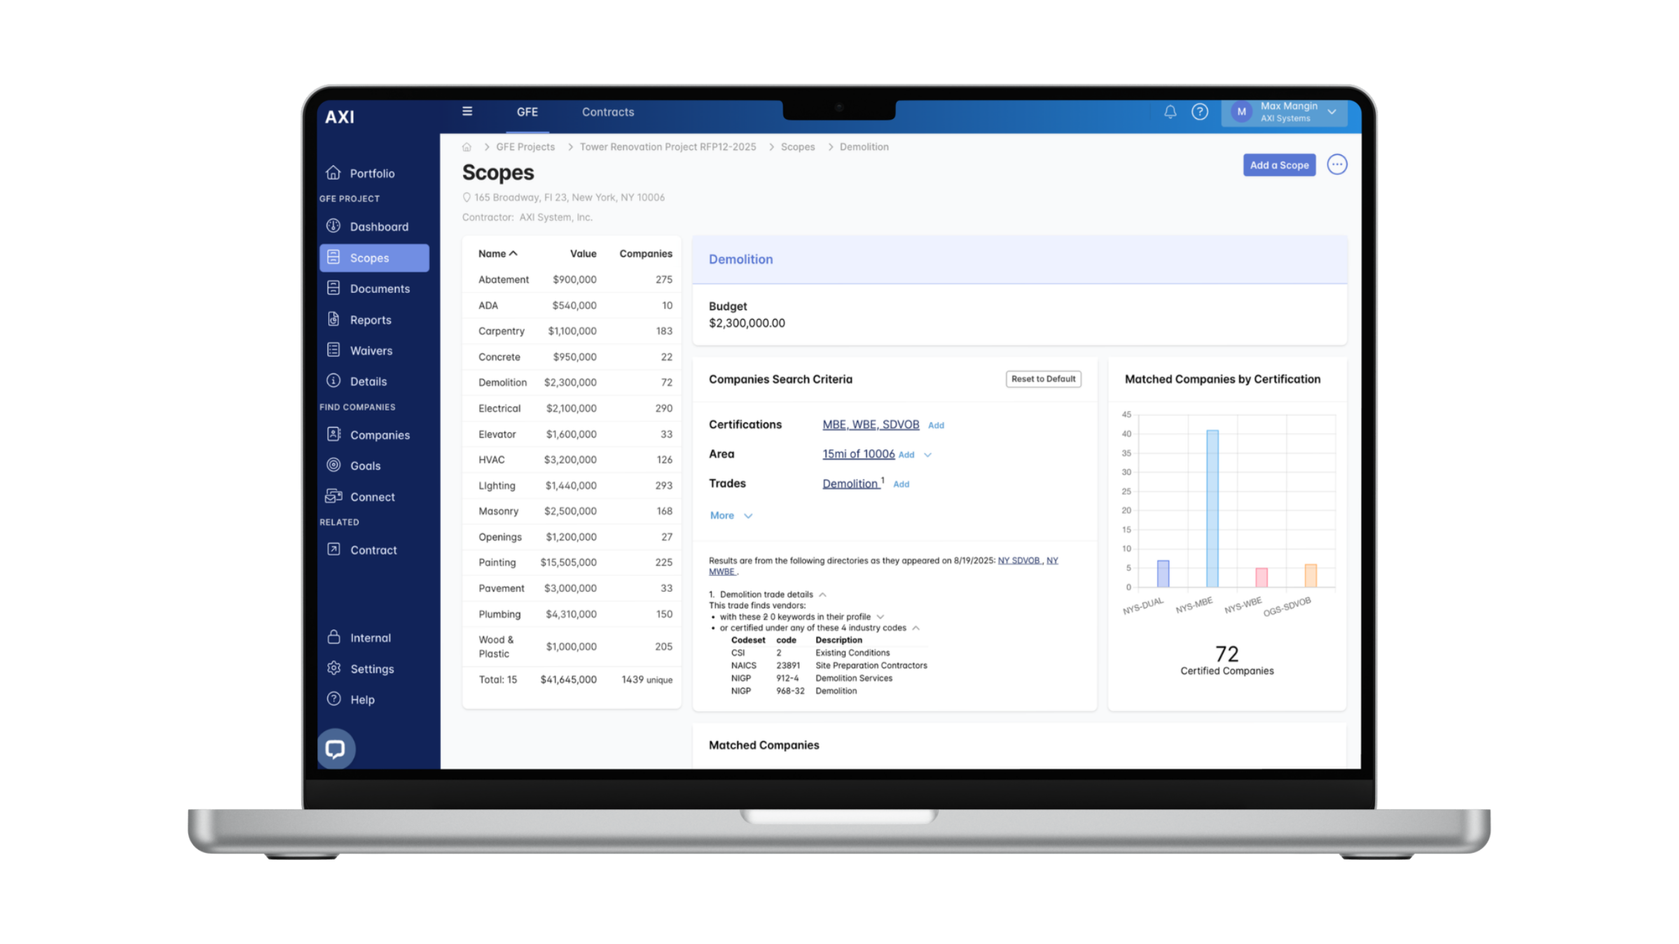Click the Internal lock icon
1679x944 pixels.
pos(334,637)
